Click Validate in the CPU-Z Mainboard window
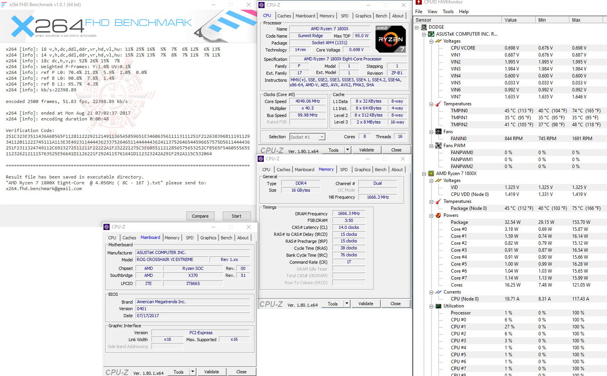 (212, 371)
